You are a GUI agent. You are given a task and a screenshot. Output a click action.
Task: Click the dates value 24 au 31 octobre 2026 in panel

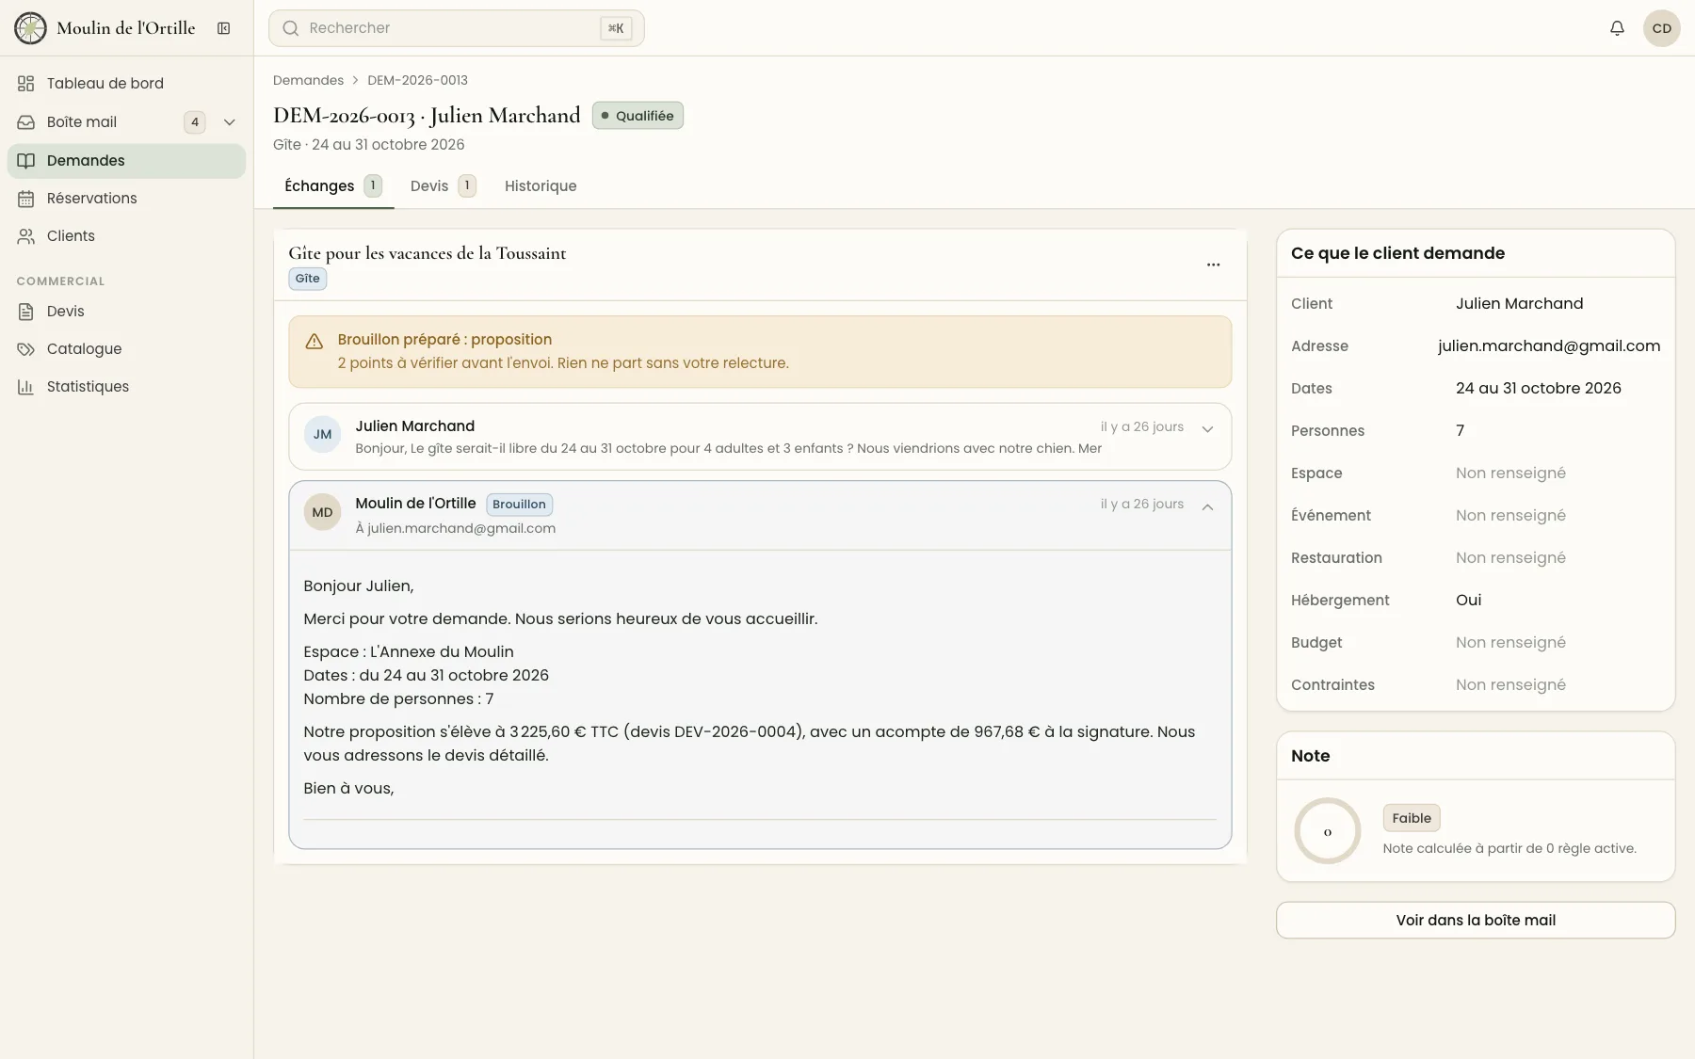[1539, 389]
